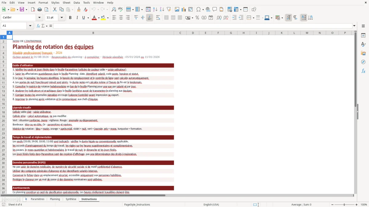
Task: Toggle Underline formatting
Action: click(x=83, y=18)
